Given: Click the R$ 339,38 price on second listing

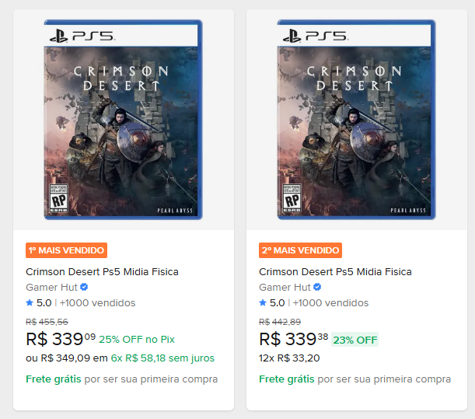Looking at the screenshot, I should (294, 340).
